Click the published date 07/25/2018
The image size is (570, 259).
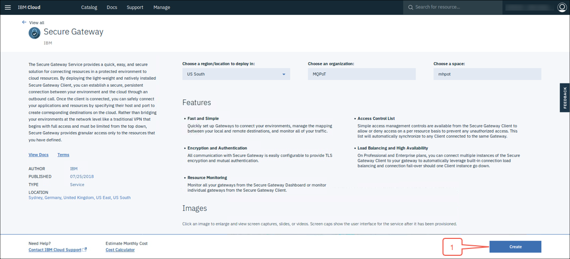(82, 177)
